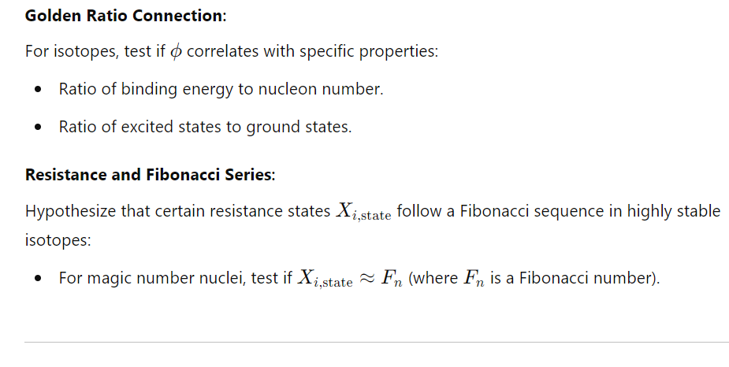Select the phi symbol in the isotopes sentence
This screenshot has height=367, width=729.
tap(176, 51)
